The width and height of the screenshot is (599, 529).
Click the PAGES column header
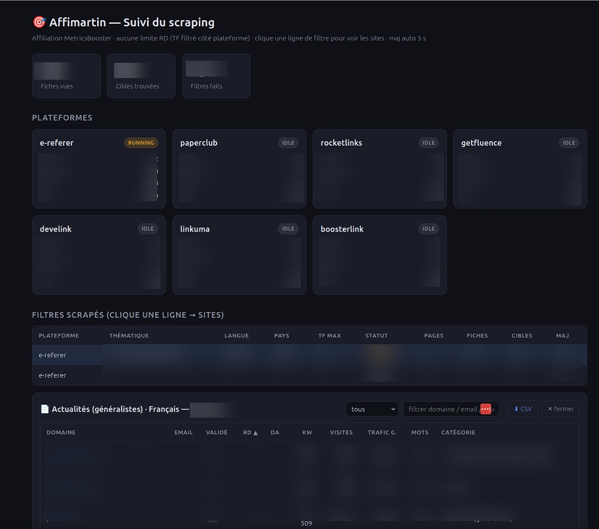click(x=434, y=335)
